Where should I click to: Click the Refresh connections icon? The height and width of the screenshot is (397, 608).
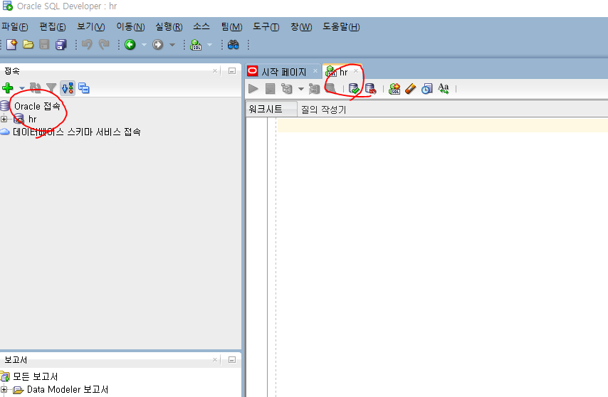click(x=36, y=88)
